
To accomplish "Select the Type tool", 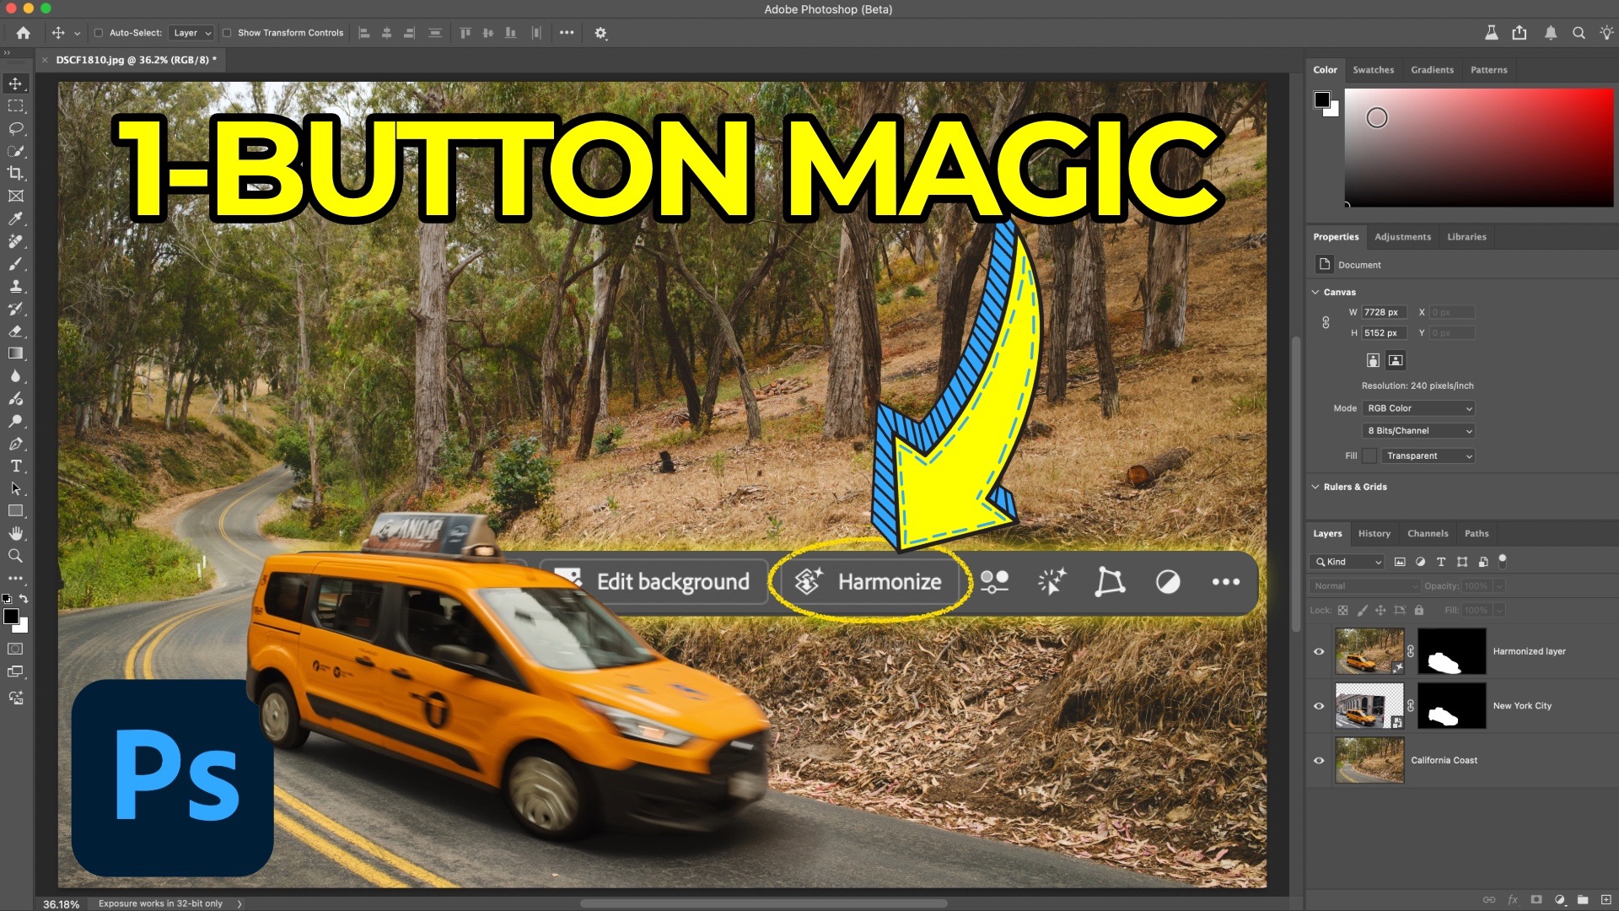I will coord(16,466).
